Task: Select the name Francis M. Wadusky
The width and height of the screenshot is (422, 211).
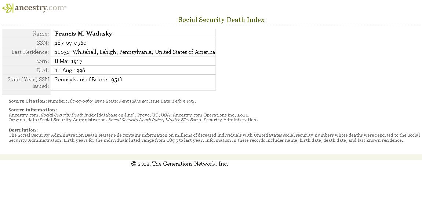Action: coord(84,34)
